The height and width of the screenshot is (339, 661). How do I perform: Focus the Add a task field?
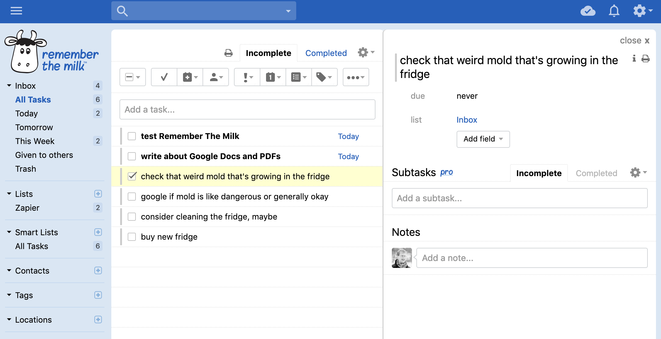point(247,109)
